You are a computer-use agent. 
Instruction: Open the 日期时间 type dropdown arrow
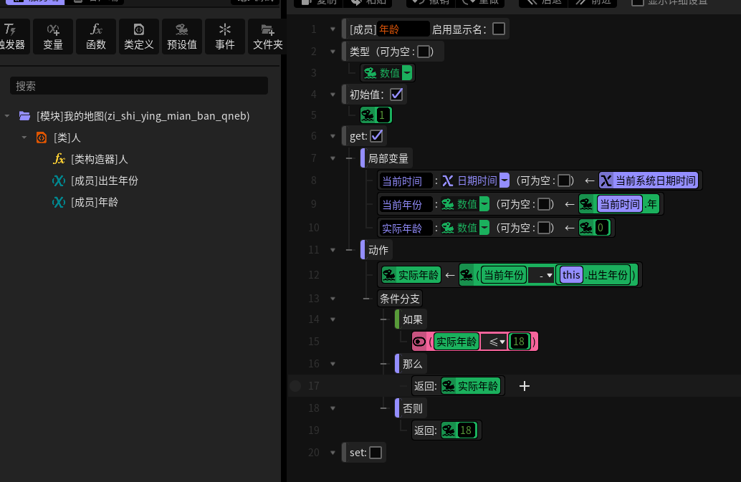[505, 180]
